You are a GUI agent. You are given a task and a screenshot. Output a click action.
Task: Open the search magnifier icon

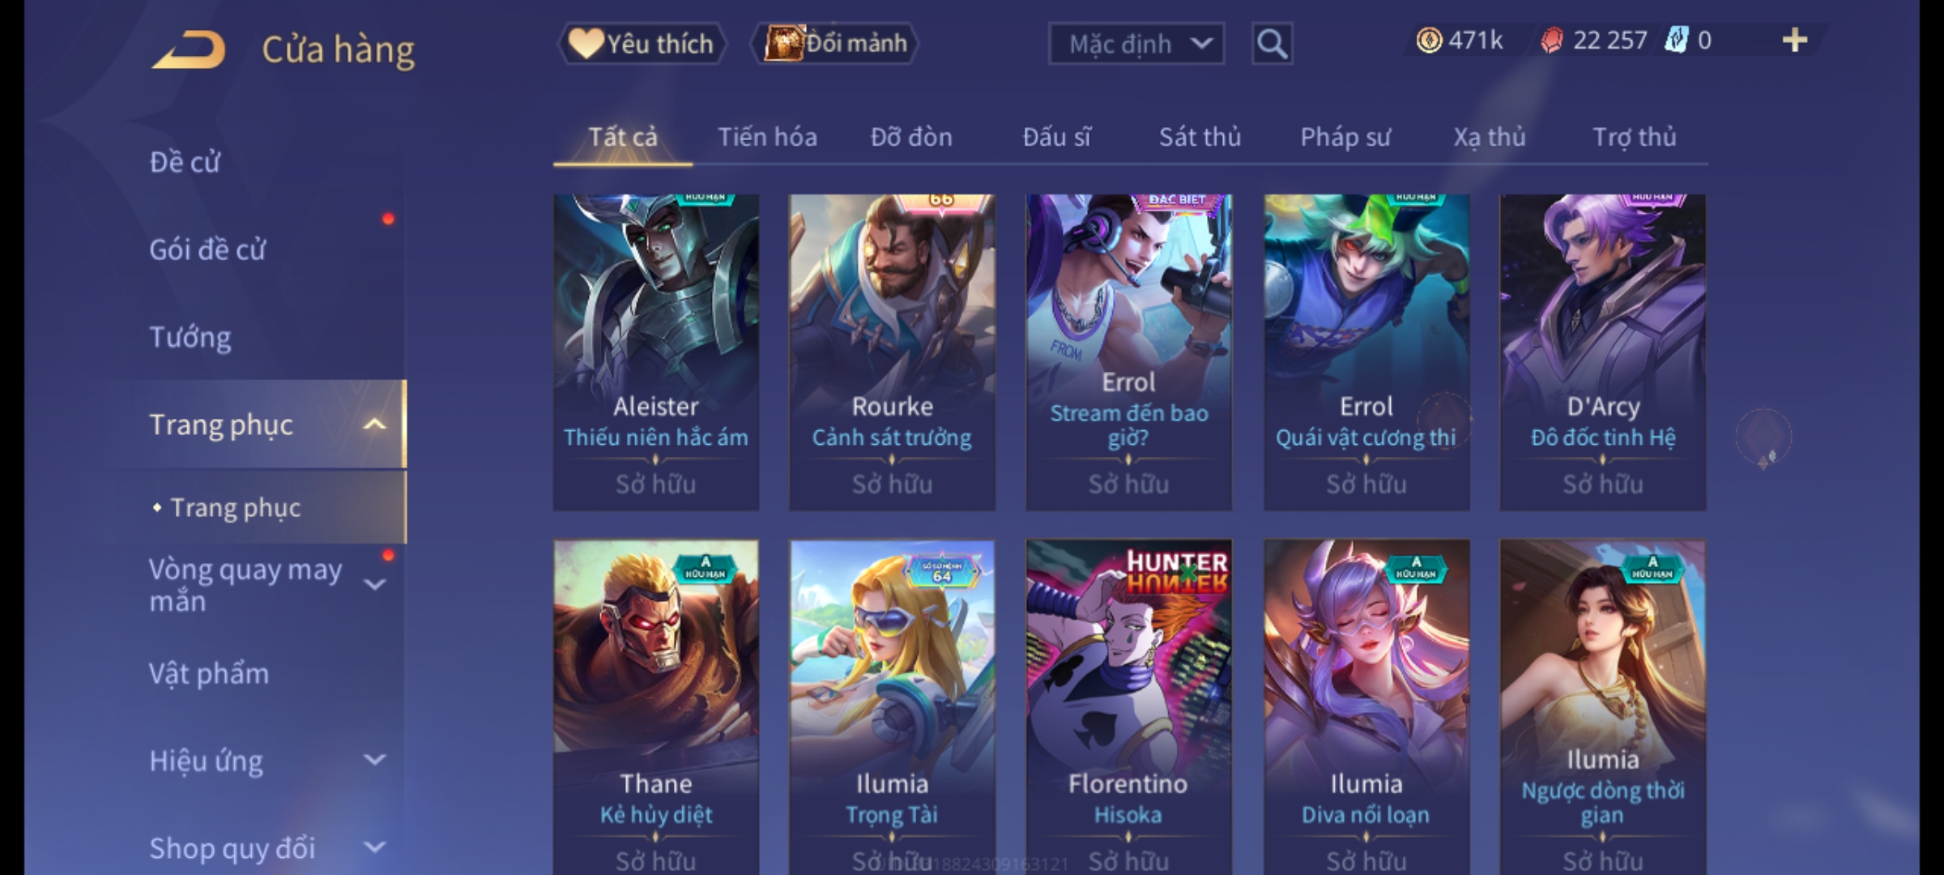(x=1272, y=44)
